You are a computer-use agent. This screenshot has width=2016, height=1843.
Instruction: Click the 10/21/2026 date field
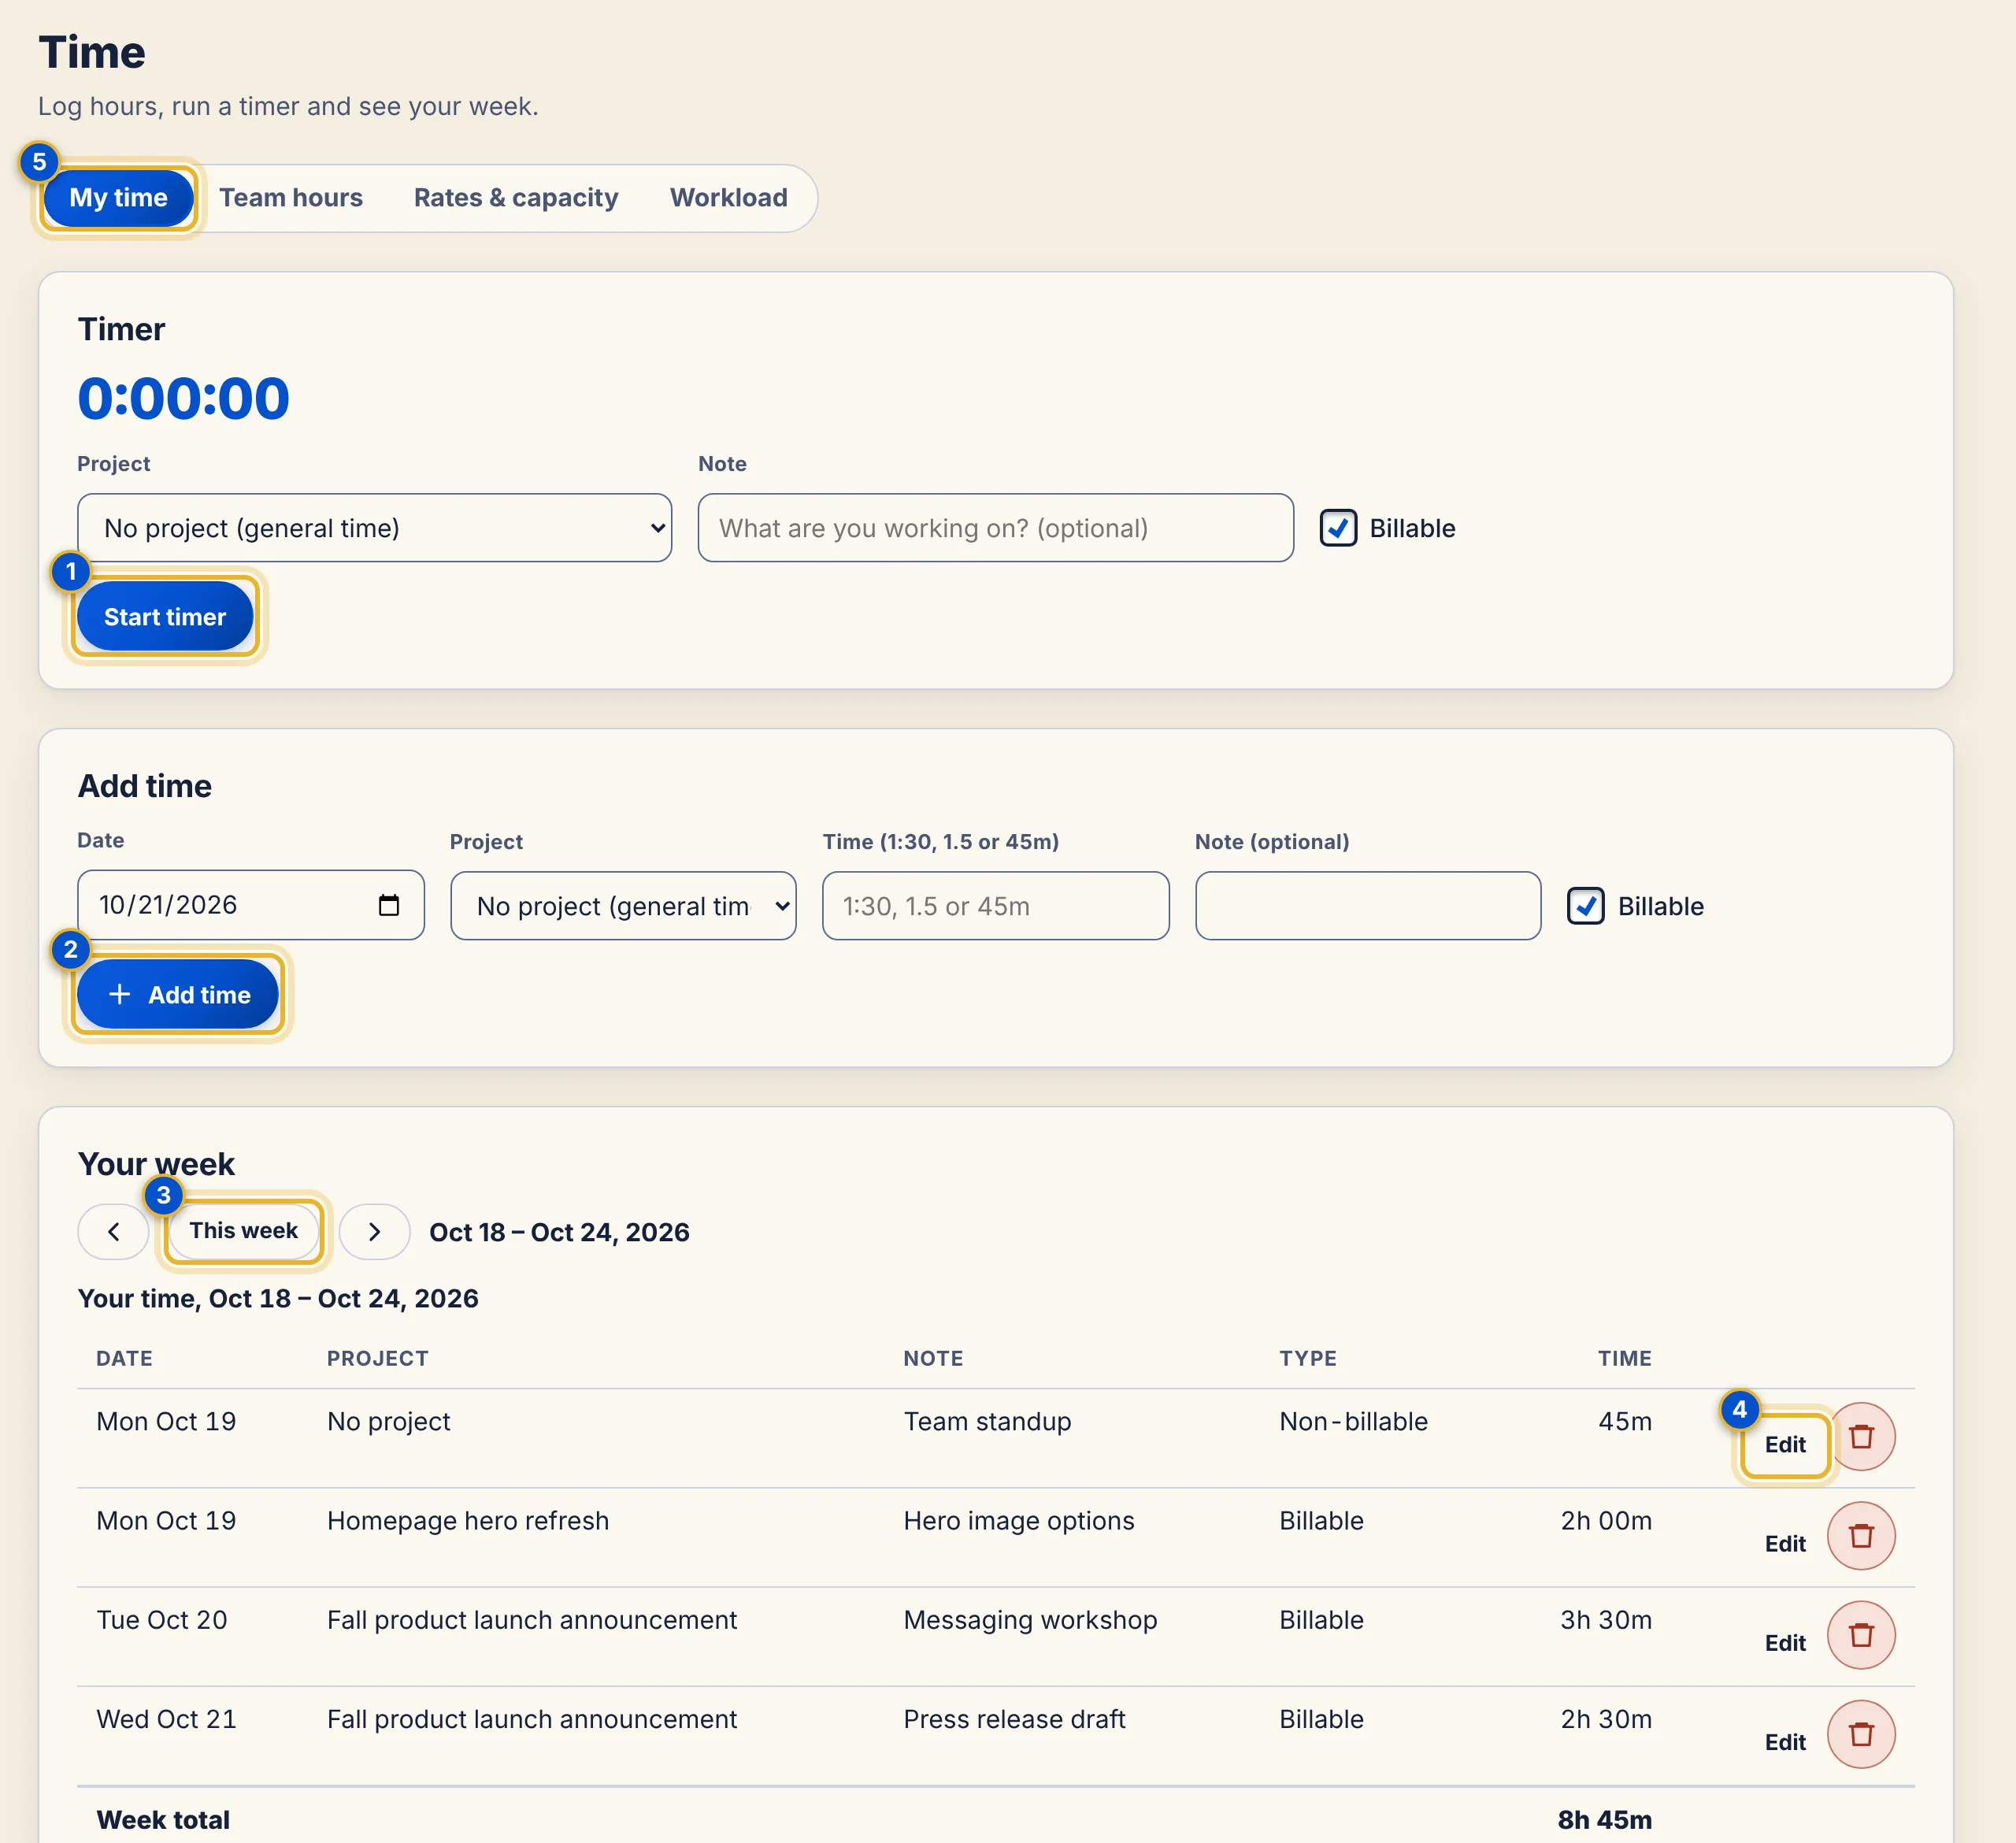click(251, 905)
